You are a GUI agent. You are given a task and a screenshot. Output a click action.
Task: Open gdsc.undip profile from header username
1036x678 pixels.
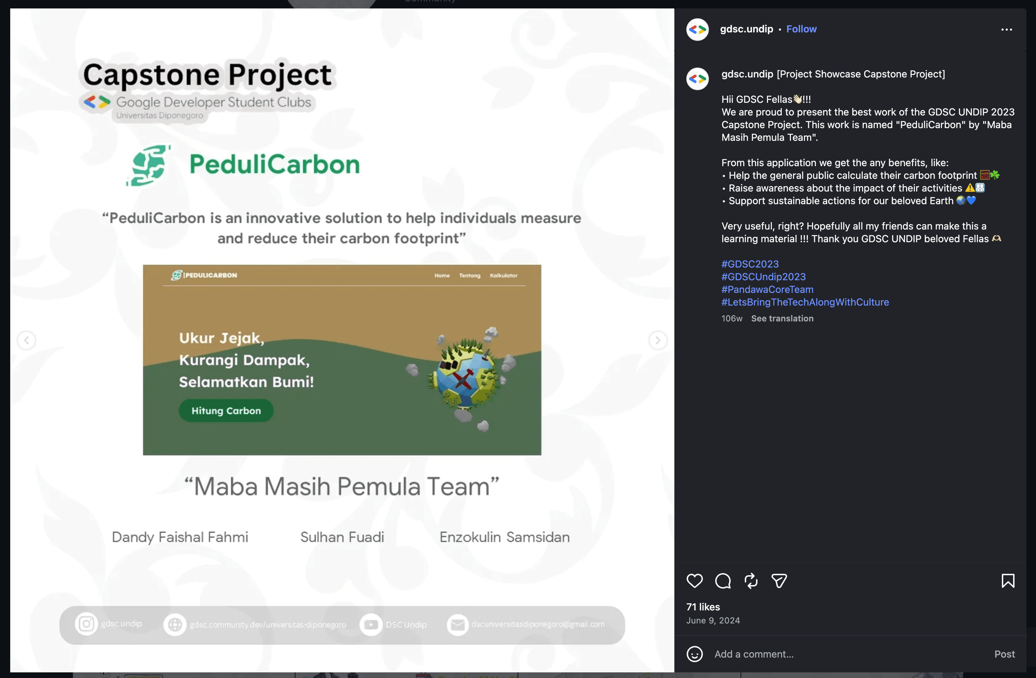(746, 29)
